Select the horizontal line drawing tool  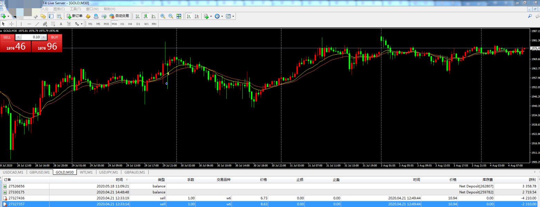point(29,24)
